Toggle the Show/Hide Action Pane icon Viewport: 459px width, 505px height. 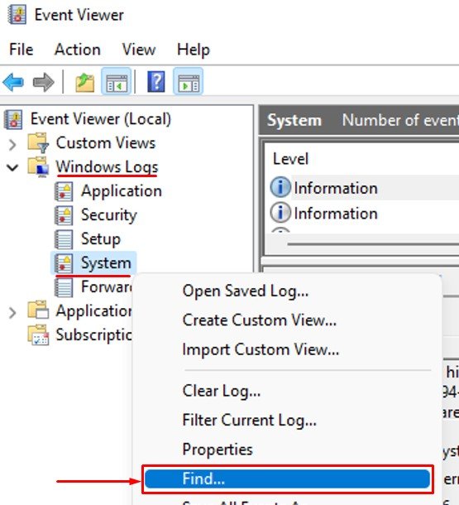click(x=189, y=81)
